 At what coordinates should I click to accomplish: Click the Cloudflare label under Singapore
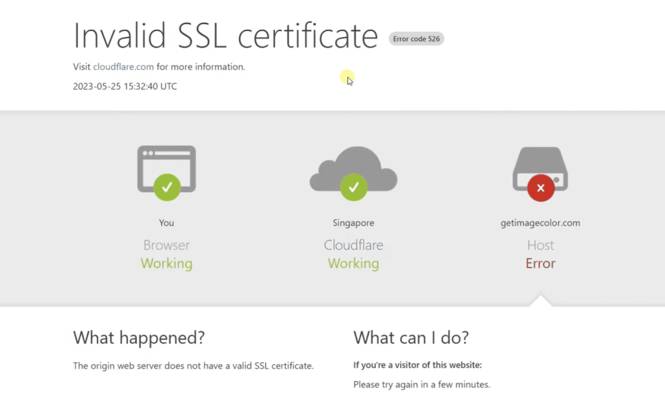(x=353, y=245)
